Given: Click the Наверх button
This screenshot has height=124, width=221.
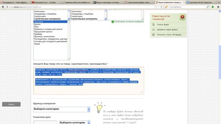Looking at the screenshot, I should [x=11, y=104].
